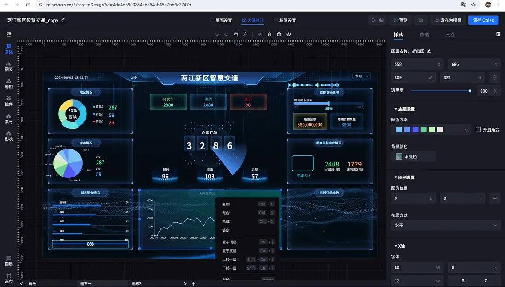Pick the 渐变色 background color swatch
The width and height of the screenshot is (505, 287).
pyautogui.click(x=399, y=156)
